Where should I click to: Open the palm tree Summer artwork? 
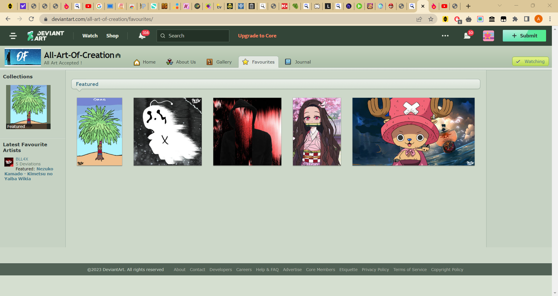point(99,132)
